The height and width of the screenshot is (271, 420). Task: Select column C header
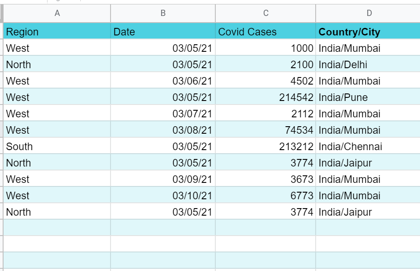pyautogui.click(x=265, y=13)
